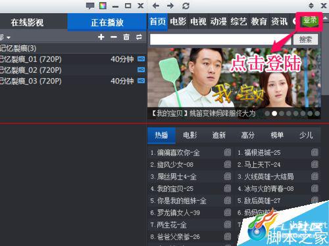This screenshot has width=329, height=246.
Task: Switch to the 正在播放 tab
Action: tap(107, 22)
